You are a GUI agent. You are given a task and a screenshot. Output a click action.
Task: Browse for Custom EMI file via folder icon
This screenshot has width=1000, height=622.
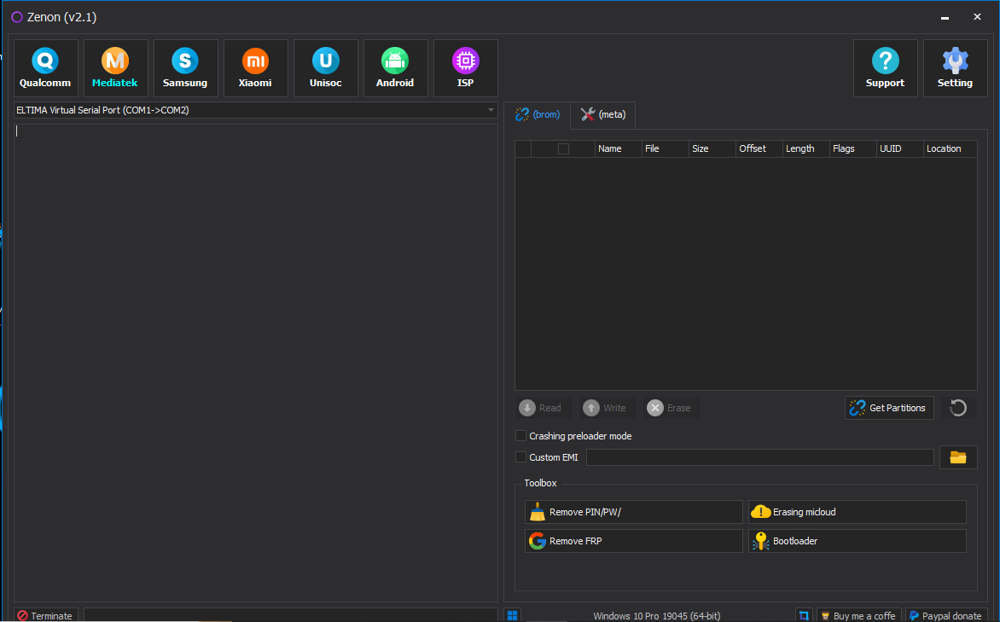point(958,457)
